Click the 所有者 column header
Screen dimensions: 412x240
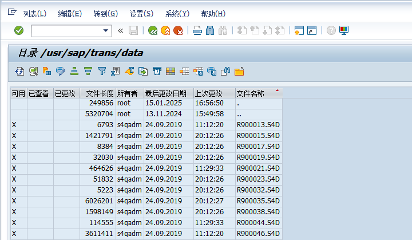pyautogui.click(x=130, y=93)
